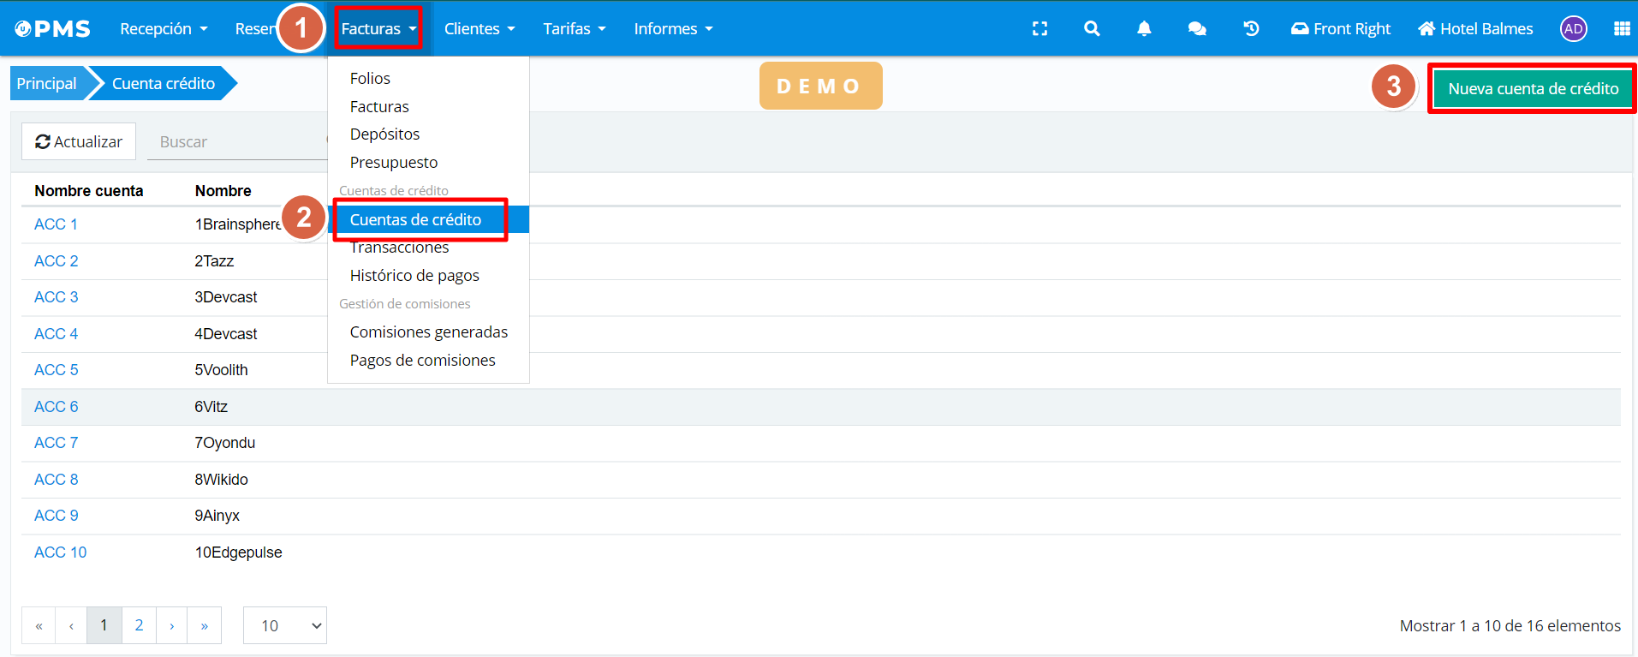The height and width of the screenshot is (657, 1638).
Task: Select Comisiones generadas in menu
Action: point(428,331)
